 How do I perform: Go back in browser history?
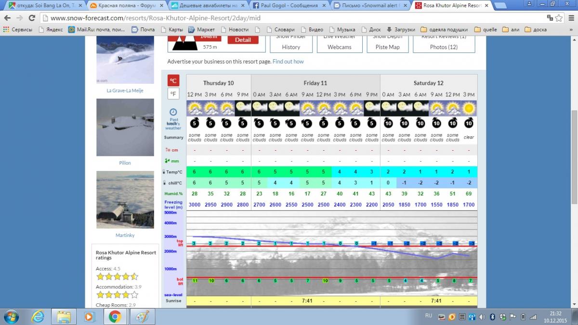point(7,18)
